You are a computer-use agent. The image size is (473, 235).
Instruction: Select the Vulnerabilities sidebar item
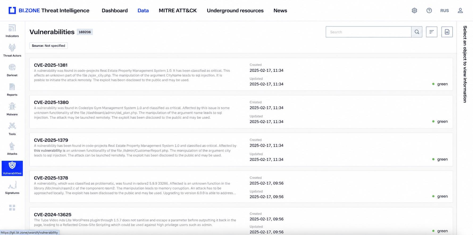pyautogui.click(x=12, y=168)
